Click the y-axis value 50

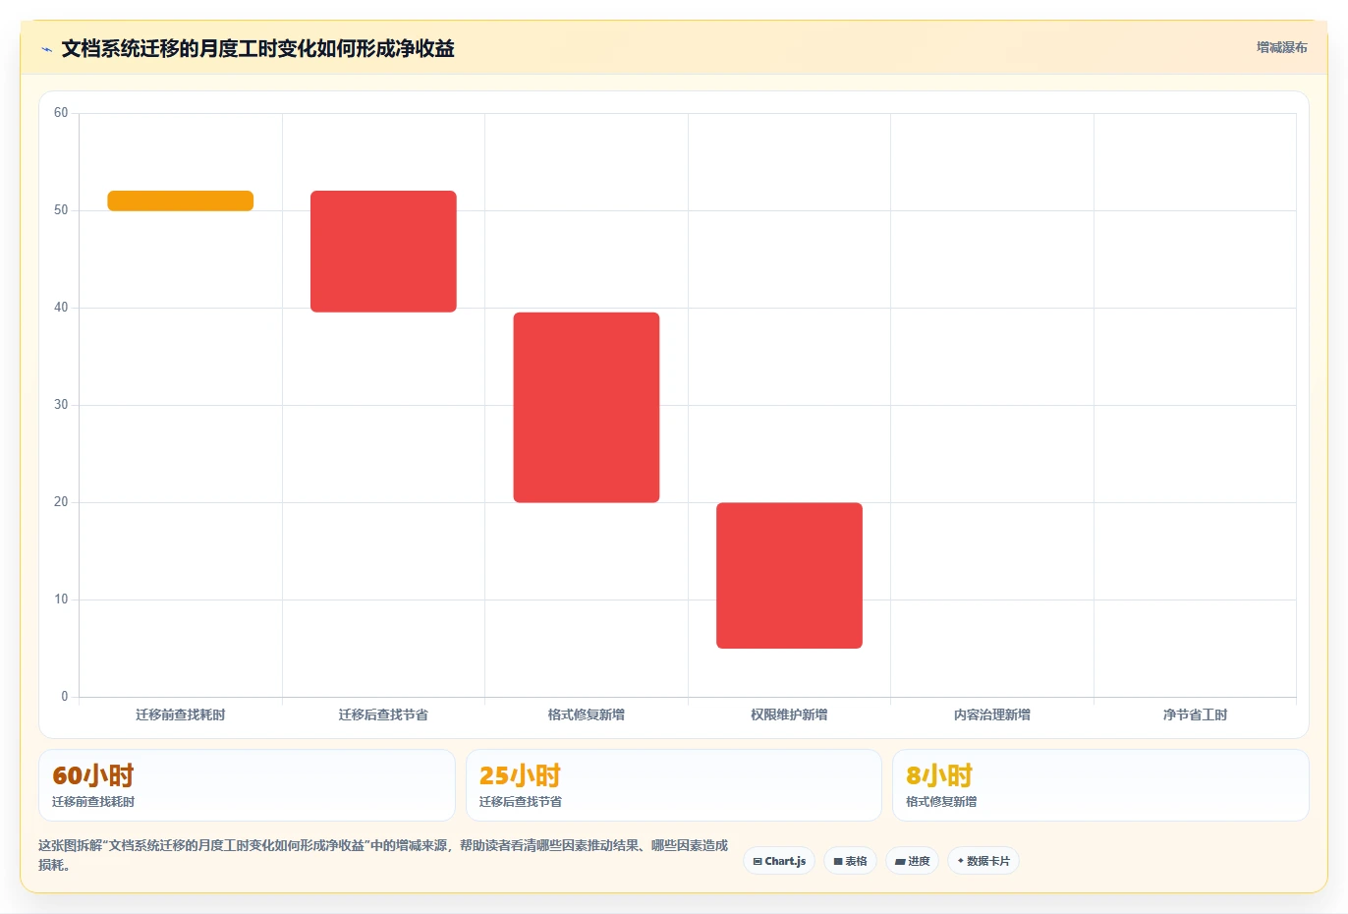[61, 210]
